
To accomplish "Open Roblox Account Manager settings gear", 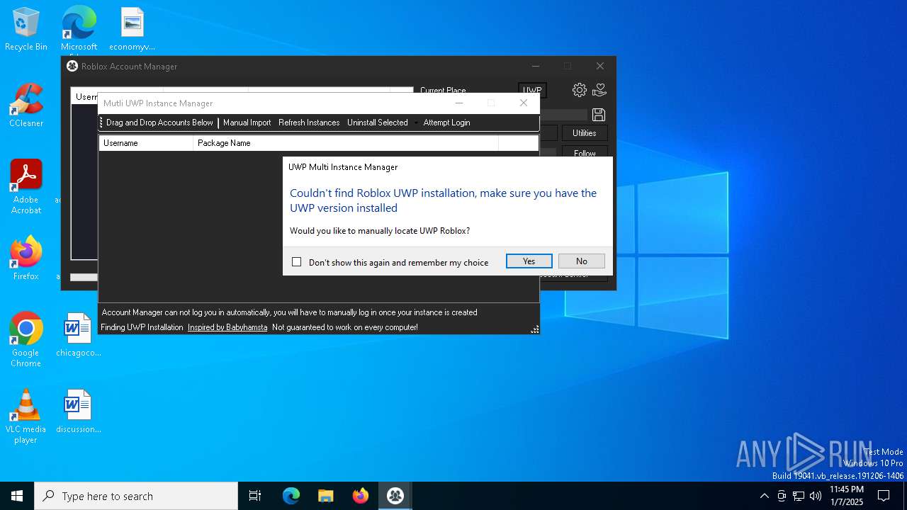I will tap(580, 90).
